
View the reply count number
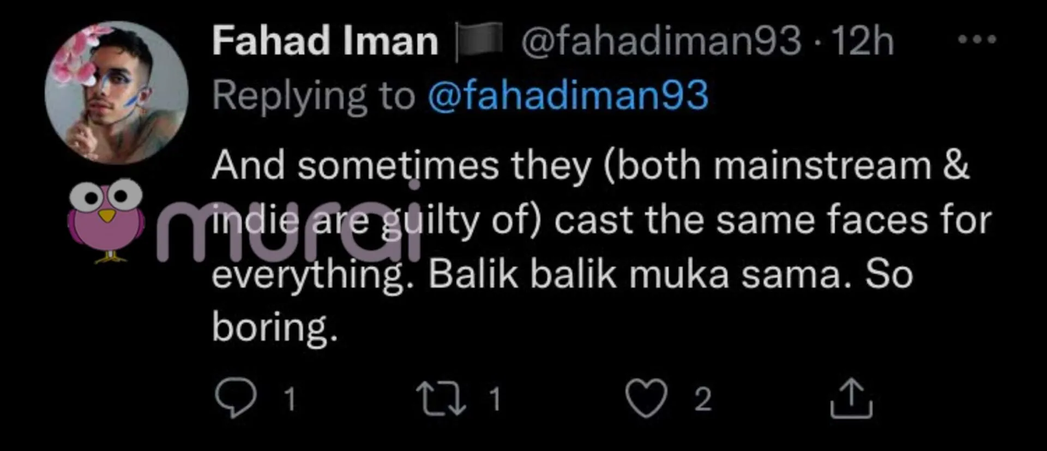coord(290,399)
